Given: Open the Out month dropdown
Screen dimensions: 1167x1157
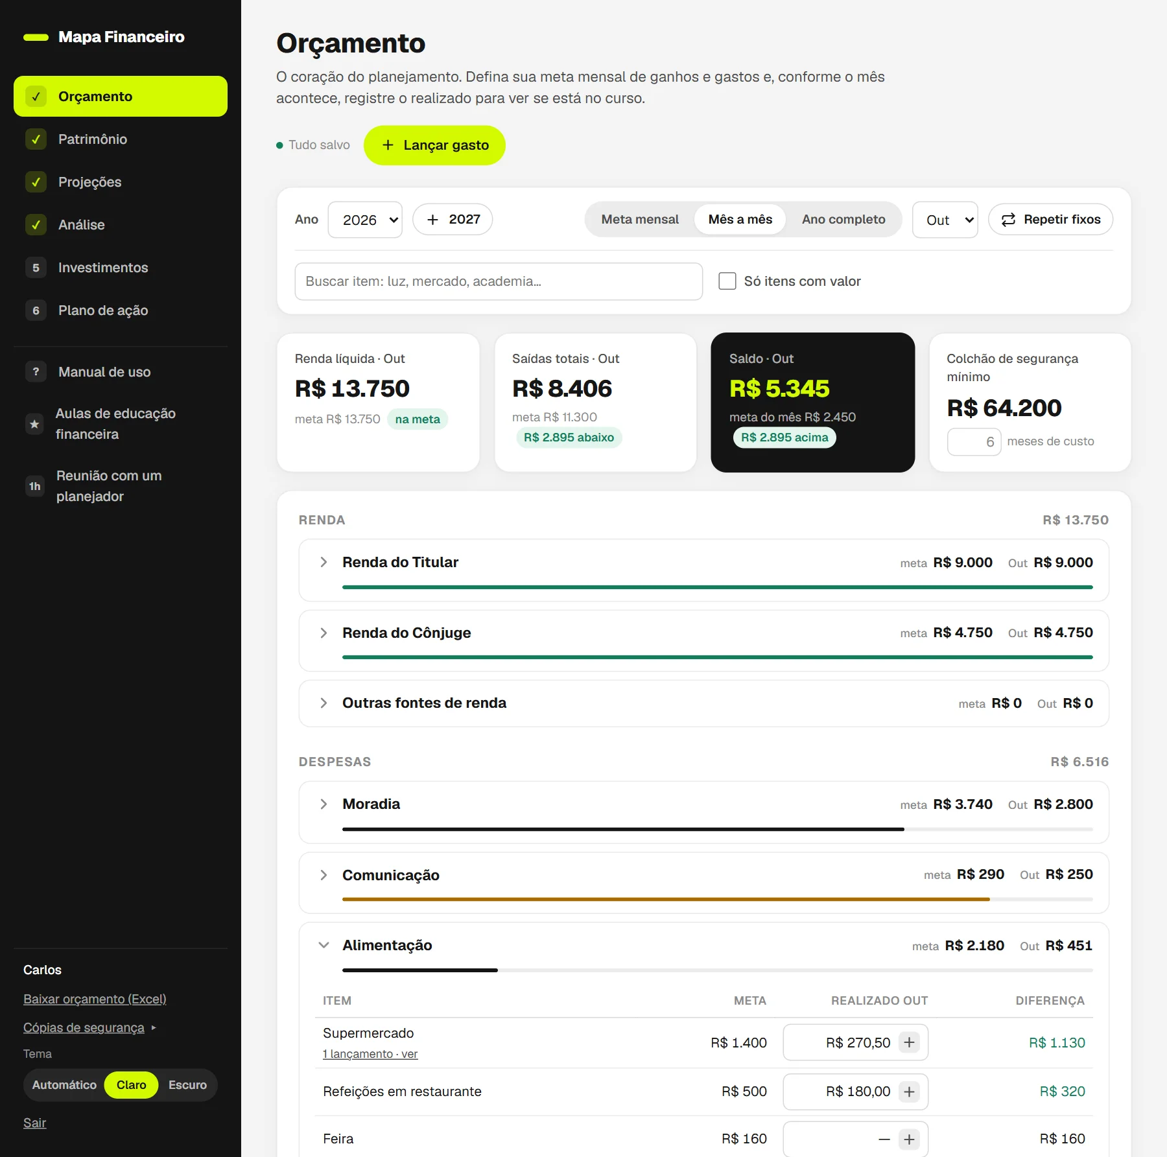Looking at the screenshot, I should [x=945, y=220].
